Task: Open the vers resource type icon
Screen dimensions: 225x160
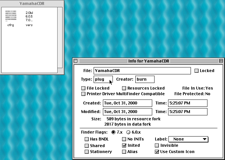Action: (x=29, y=16)
